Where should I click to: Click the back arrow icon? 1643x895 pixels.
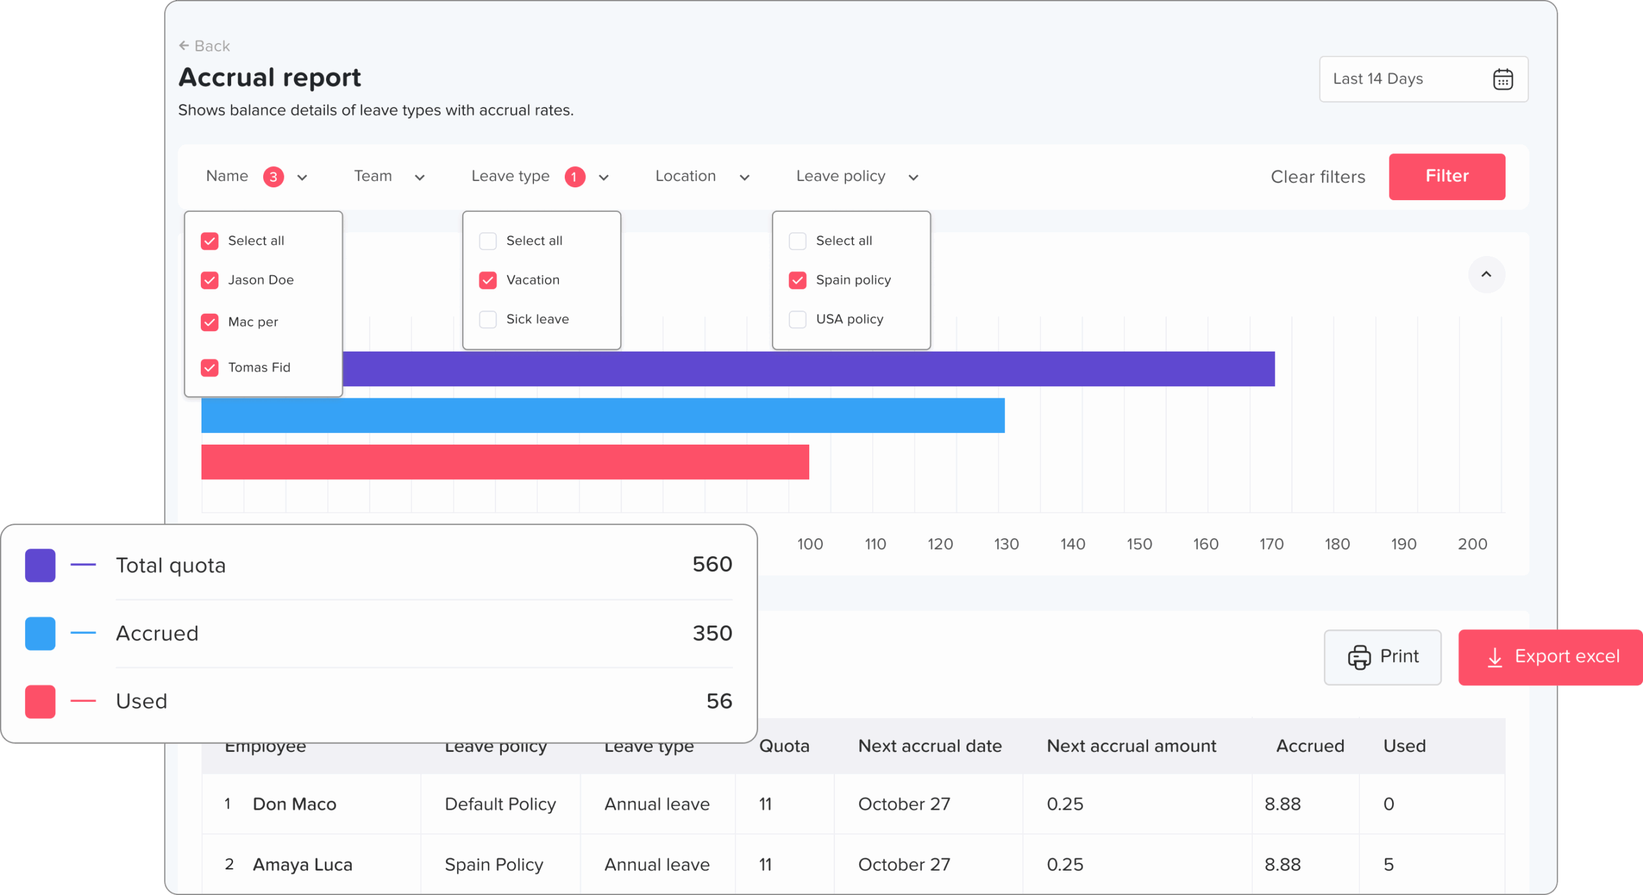[x=184, y=46]
